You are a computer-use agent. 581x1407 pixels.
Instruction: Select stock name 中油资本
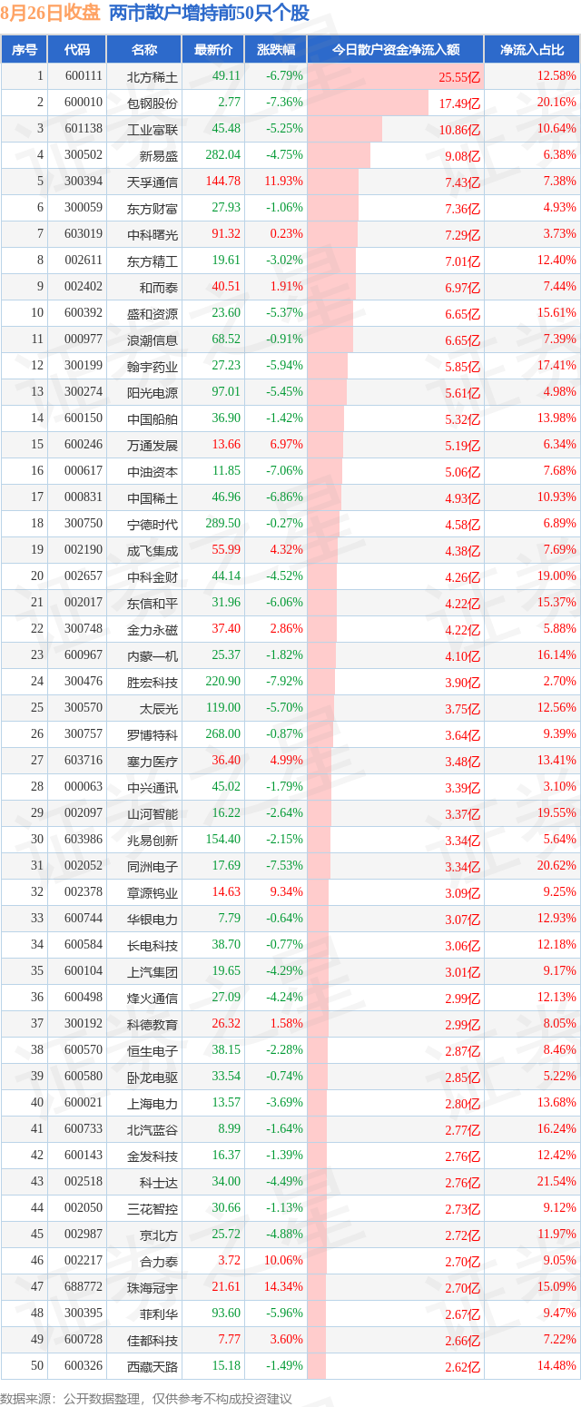coord(153,472)
